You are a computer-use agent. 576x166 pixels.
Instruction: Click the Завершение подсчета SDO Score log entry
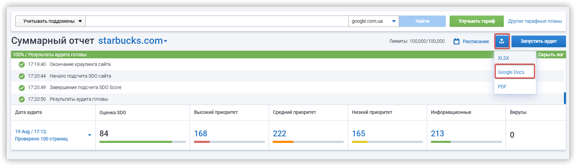86,87
